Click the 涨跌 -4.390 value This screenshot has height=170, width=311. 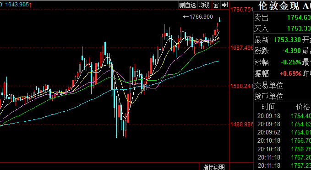coord(292,51)
